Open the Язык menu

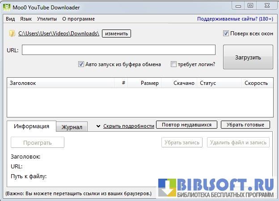(x=26, y=19)
